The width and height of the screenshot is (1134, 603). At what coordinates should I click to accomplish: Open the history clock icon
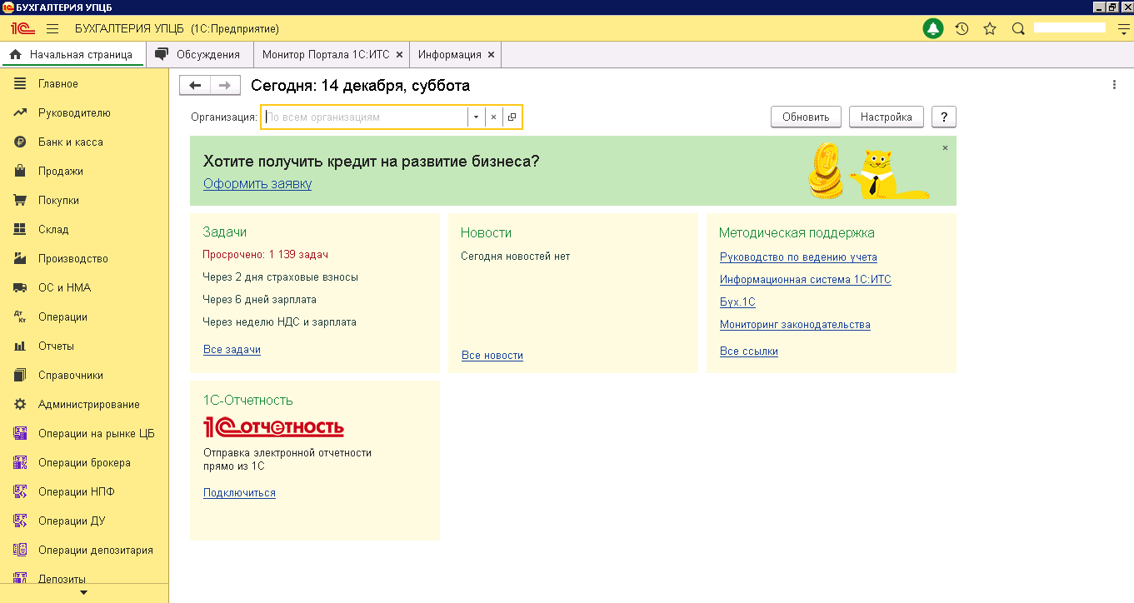[x=962, y=28]
